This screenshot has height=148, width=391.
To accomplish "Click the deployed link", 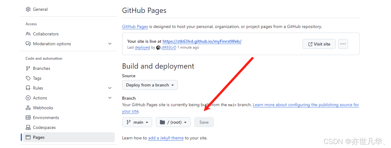I will [142, 47].
